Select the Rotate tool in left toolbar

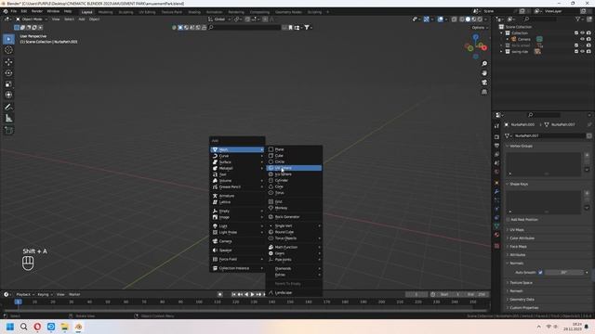[x=8, y=72]
